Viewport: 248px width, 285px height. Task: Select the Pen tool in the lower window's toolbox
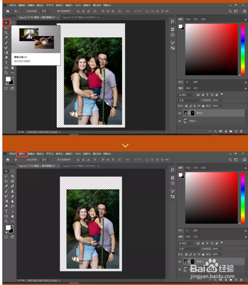[x=12, y=206]
